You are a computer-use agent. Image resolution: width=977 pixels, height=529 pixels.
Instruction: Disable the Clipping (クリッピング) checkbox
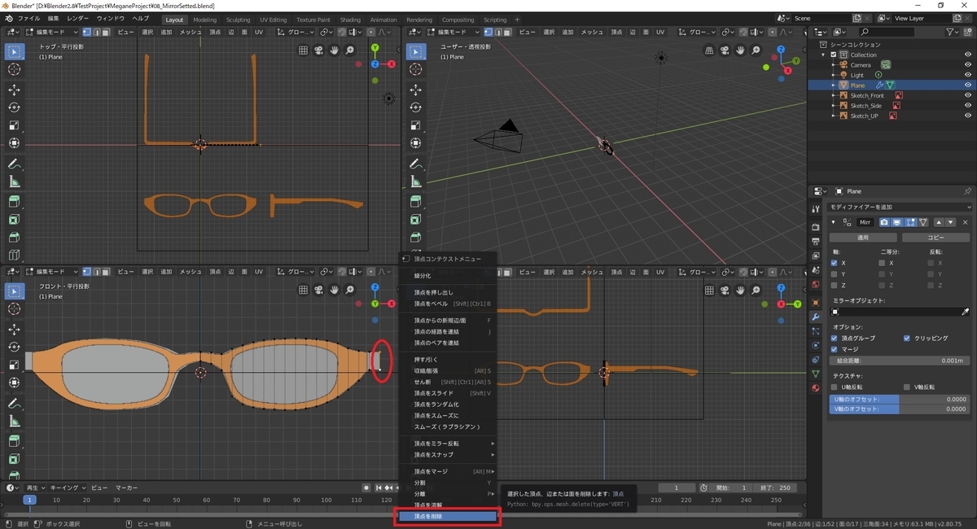(907, 338)
